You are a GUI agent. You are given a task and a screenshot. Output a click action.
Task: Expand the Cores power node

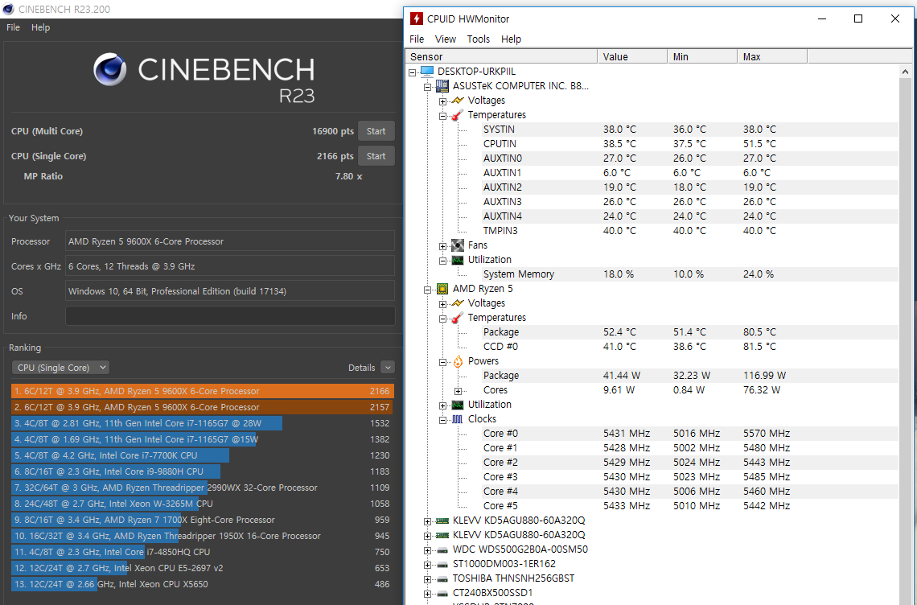(x=458, y=391)
